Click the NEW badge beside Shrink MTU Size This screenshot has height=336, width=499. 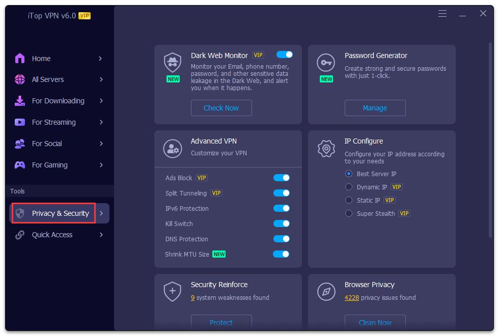click(x=219, y=254)
